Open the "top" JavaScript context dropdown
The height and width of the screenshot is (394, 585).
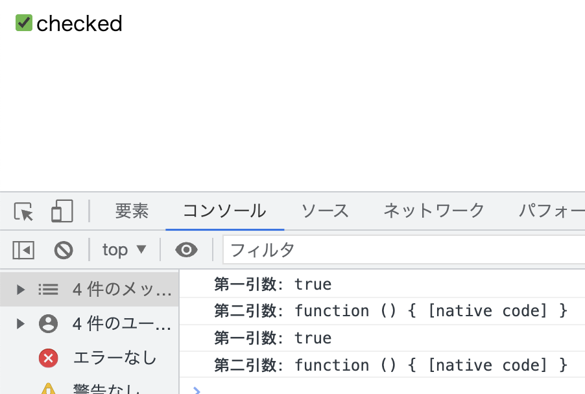click(x=124, y=250)
